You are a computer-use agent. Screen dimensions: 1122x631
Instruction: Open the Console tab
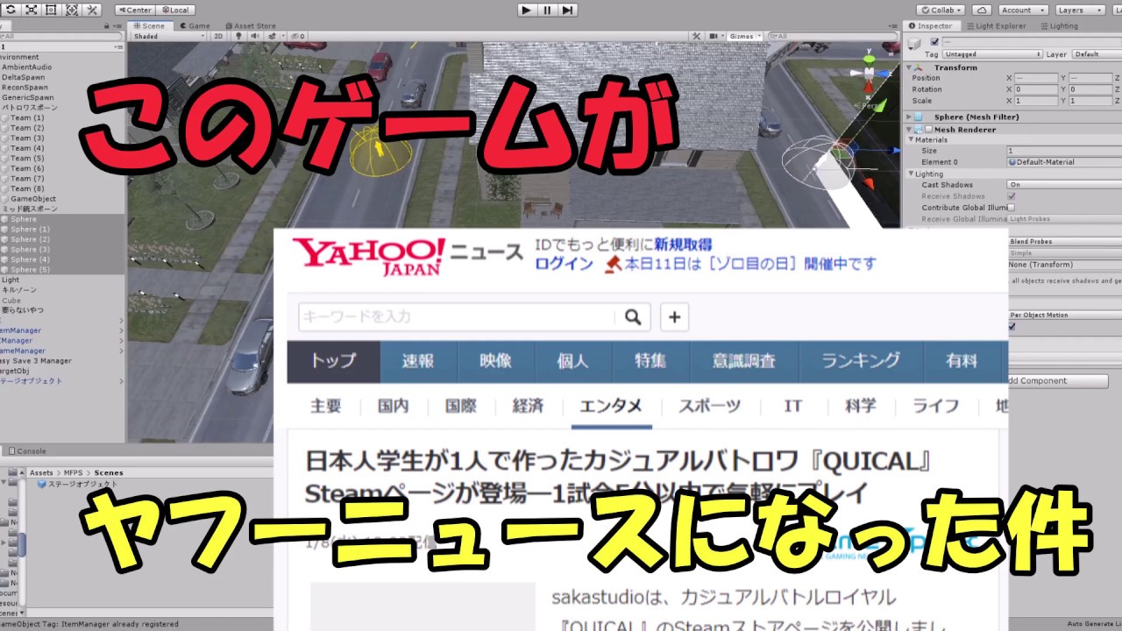[x=27, y=451]
